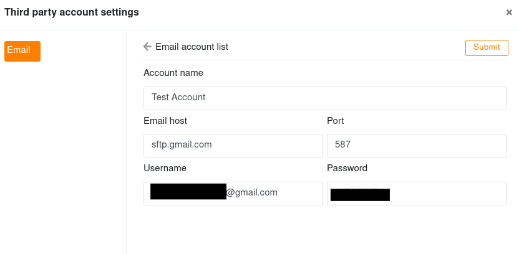Click the Port label text

pos(336,121)
